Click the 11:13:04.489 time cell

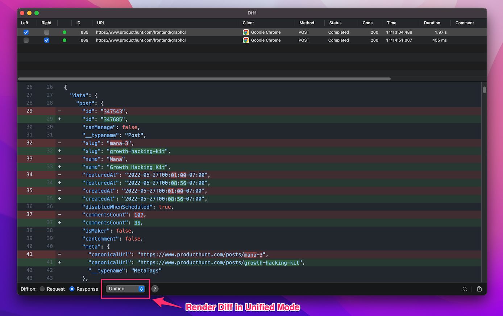pyautogui.click(x=399, y=32)
